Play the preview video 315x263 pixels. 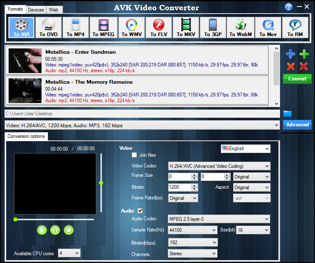click(x=42, y=230)
